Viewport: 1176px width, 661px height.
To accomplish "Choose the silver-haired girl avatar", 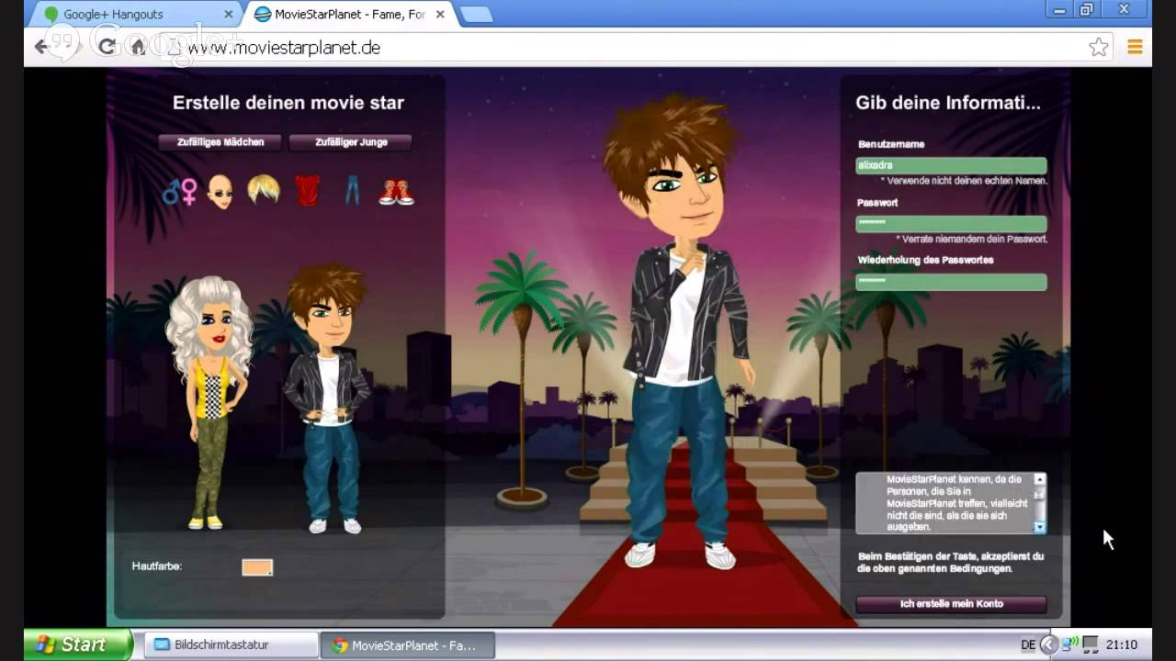I will (209, 402).
